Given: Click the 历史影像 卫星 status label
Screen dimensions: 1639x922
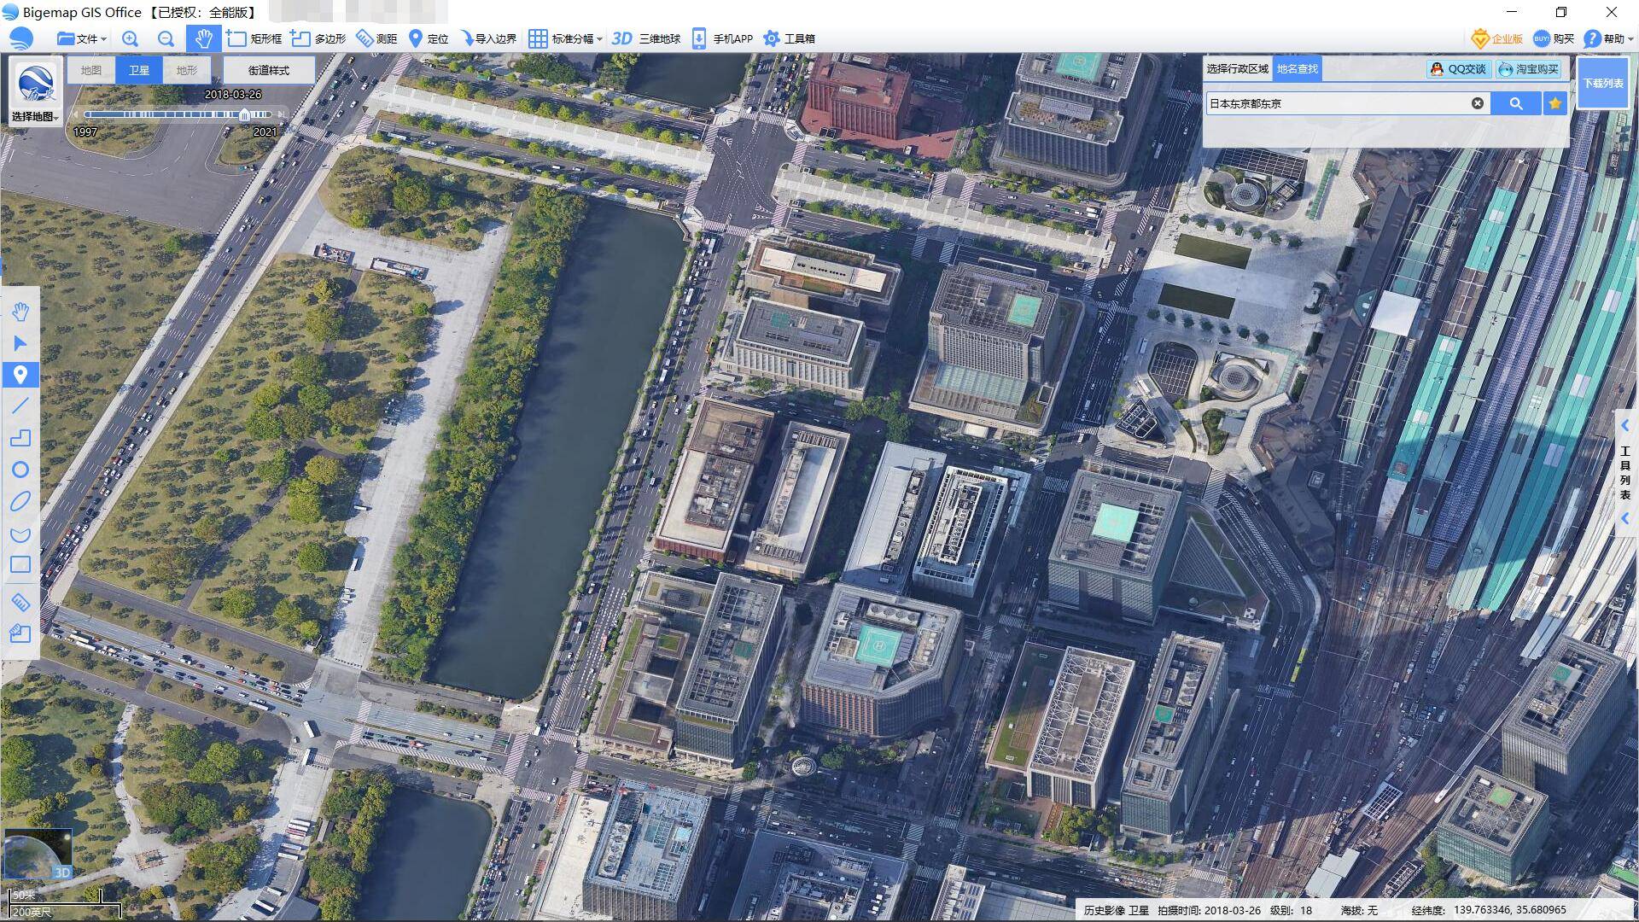Looking at the screenshot, I should 1117,911.
